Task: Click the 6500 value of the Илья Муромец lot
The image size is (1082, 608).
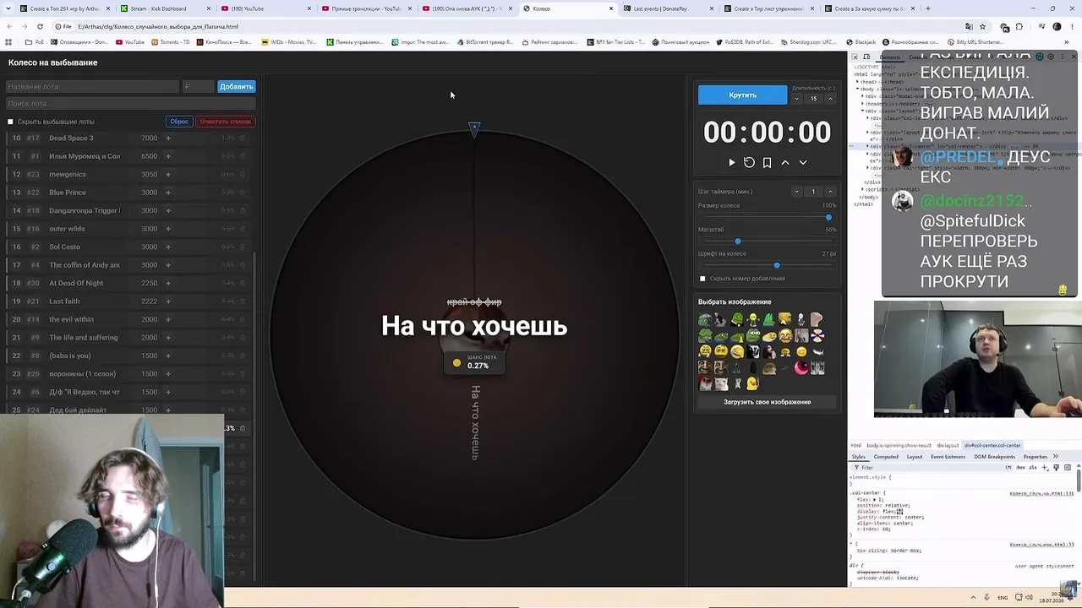Action: 149,156
